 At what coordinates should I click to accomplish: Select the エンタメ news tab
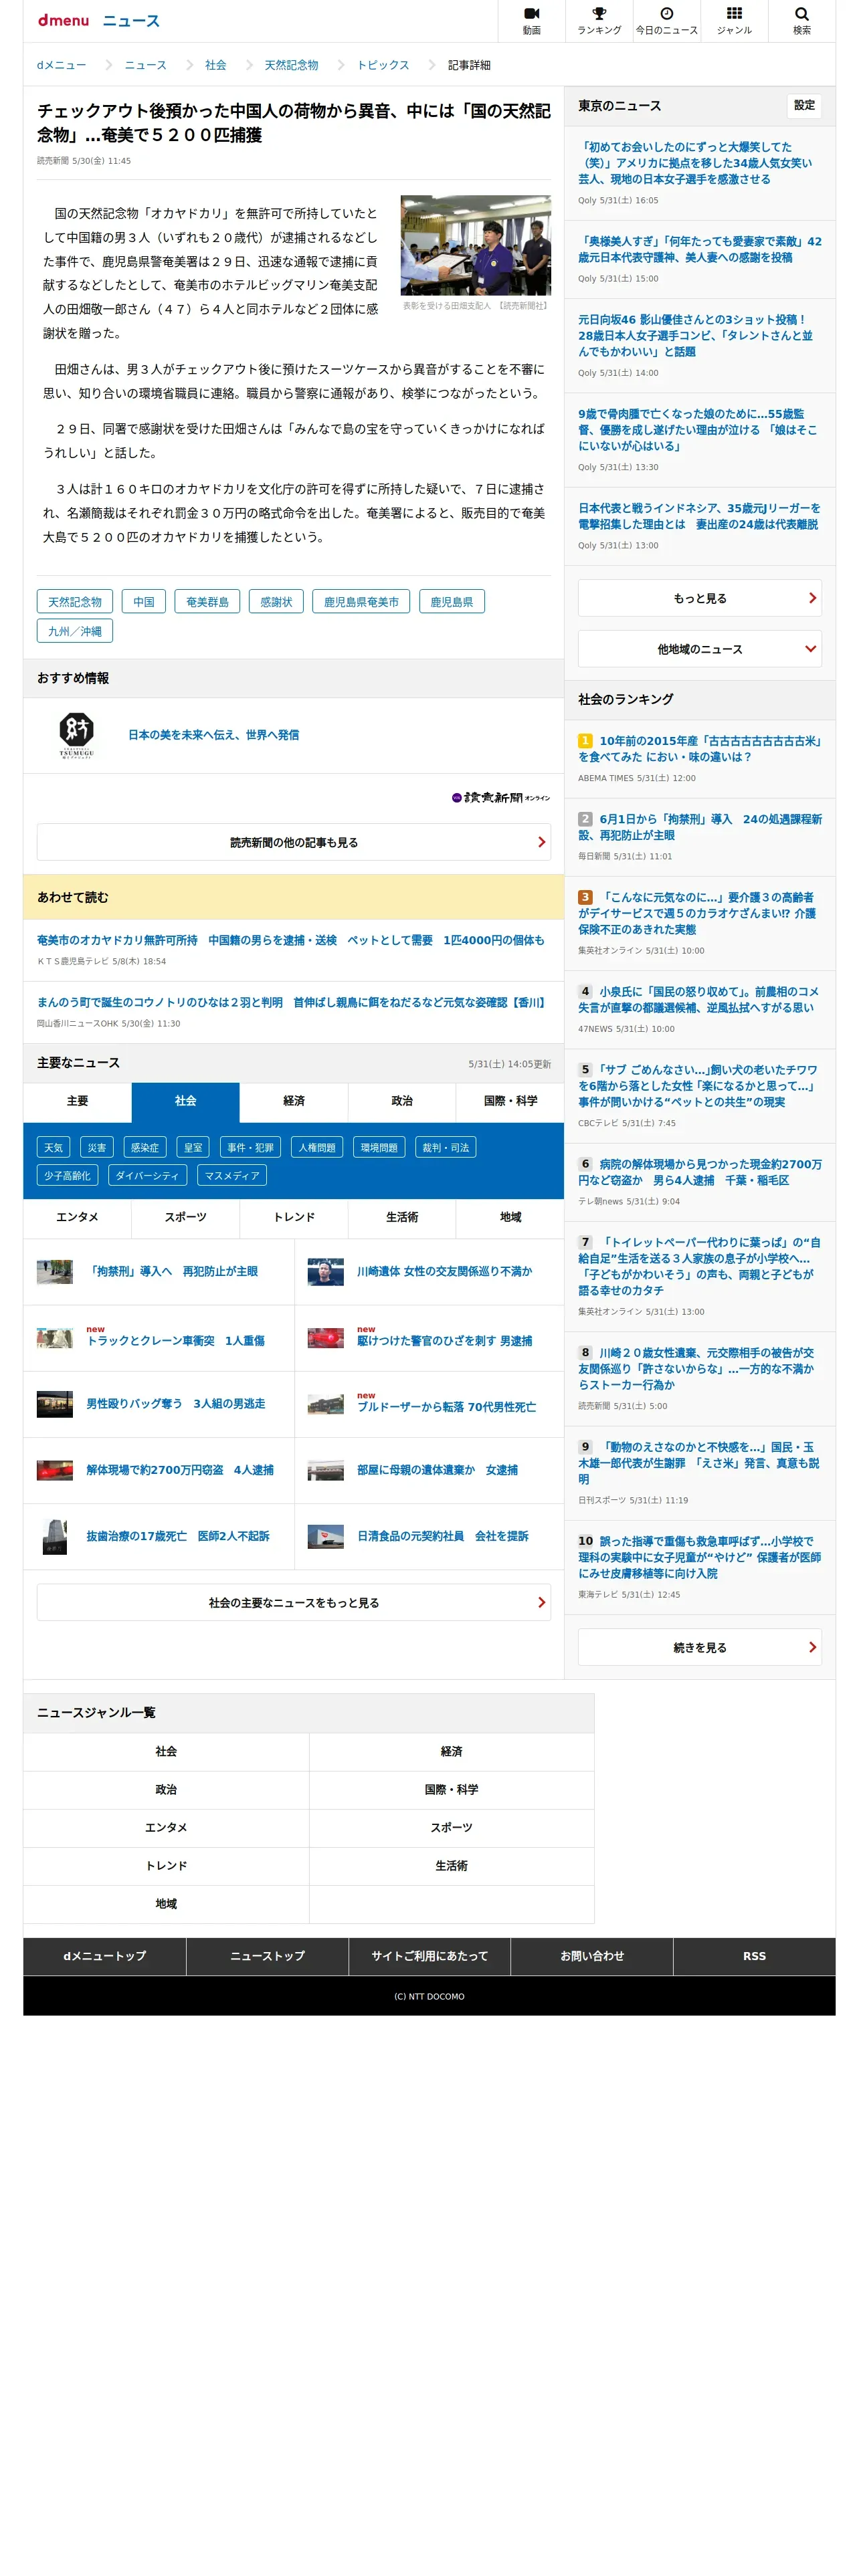[77, 1217]
